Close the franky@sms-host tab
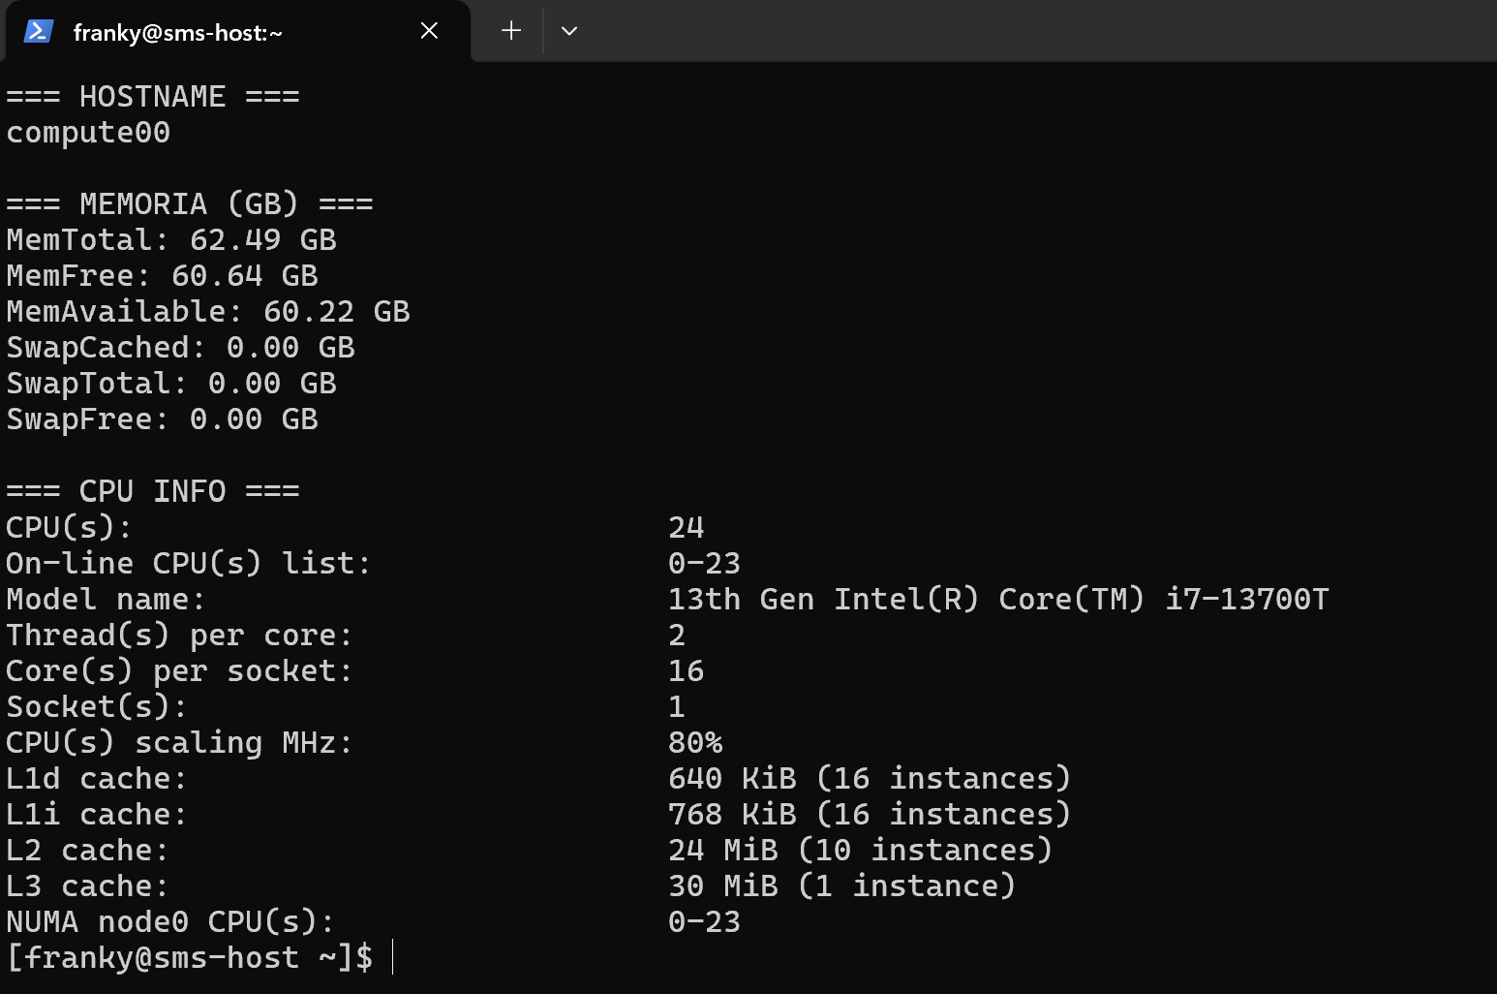 click(x=429, y=31)
